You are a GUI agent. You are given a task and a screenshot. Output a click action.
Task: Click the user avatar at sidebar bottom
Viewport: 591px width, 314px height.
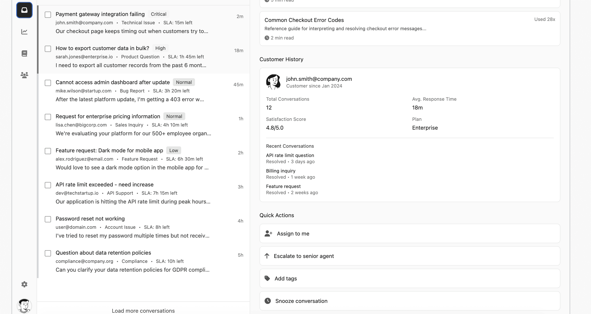pos(24,306)
